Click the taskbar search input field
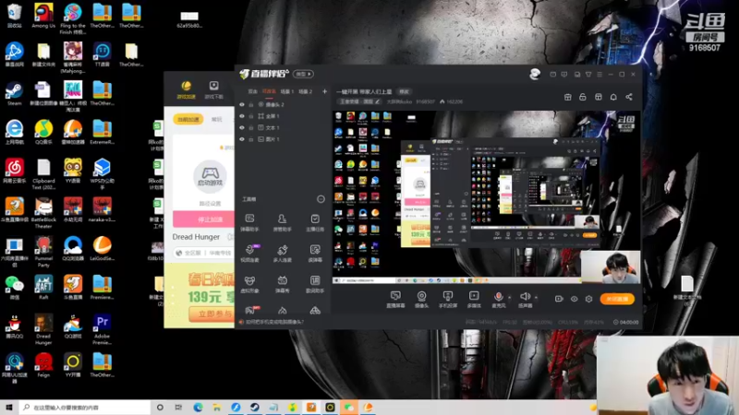The image size is (739, 415). click(85, 407)
